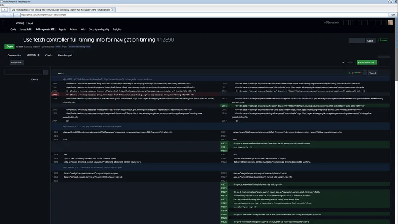Open the Insights tab

[x=117, y=29]
